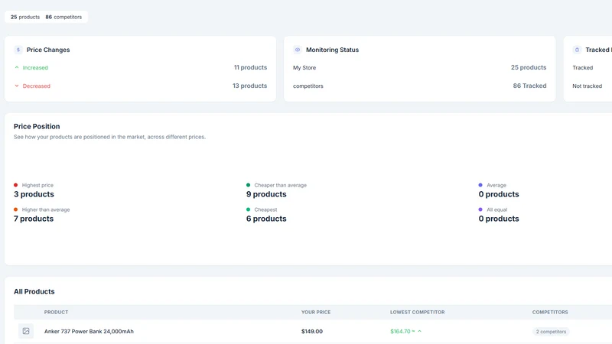612x344 pixels.
Task: Click the competitors label in Monitoring Status
Action: (x=308, y=86)
